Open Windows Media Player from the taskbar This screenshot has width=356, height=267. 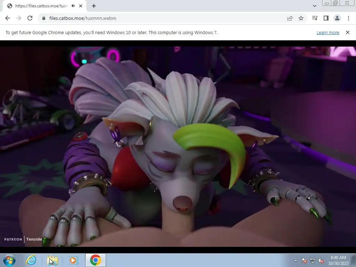(73, 260)
